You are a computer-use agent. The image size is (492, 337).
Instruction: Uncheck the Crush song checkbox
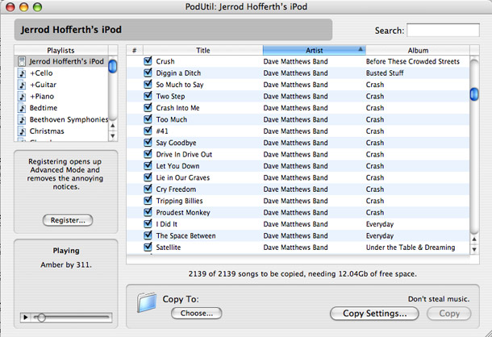(148, 61)
